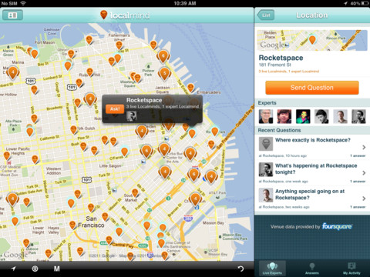
Task: Tap the M icon in map toolbar
Action: [x=57, y=269]
